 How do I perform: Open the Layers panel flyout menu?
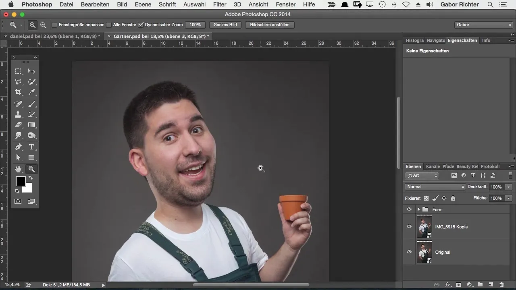pyautogui.click(x=511, y=166)
